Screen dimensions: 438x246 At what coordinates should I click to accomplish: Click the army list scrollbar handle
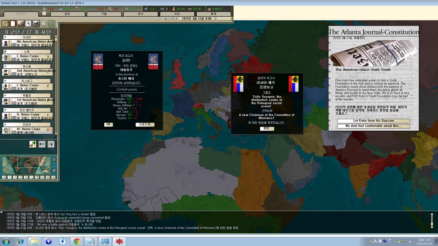pos(56,39)
